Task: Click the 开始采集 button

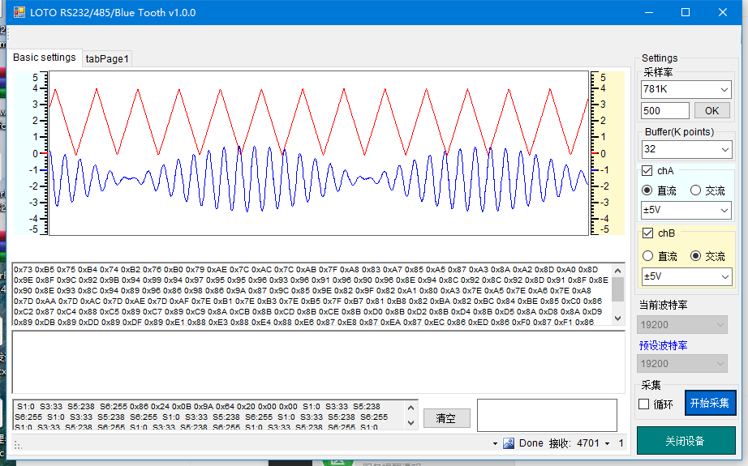Action: [710, 403]
